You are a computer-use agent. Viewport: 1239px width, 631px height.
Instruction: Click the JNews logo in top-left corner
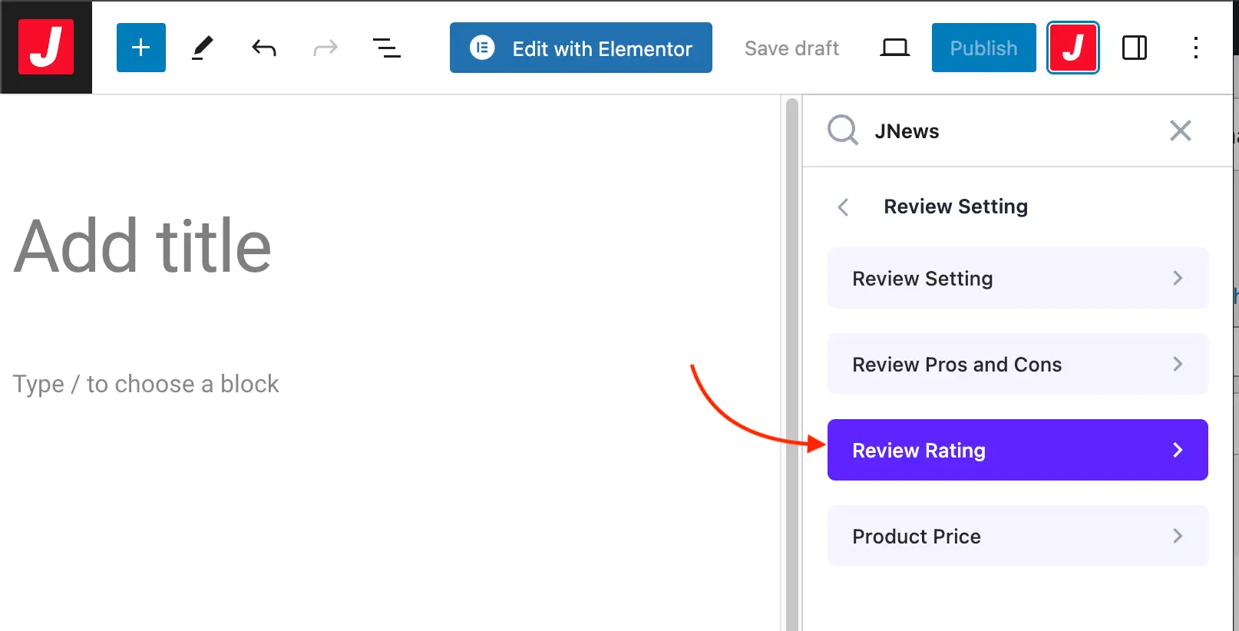tap(46, 48)
